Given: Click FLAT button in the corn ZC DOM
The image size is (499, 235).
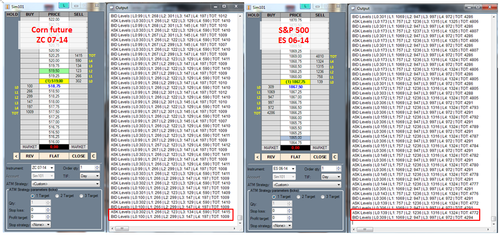Looking at the screenshot, I should click(x=54, y=156).
